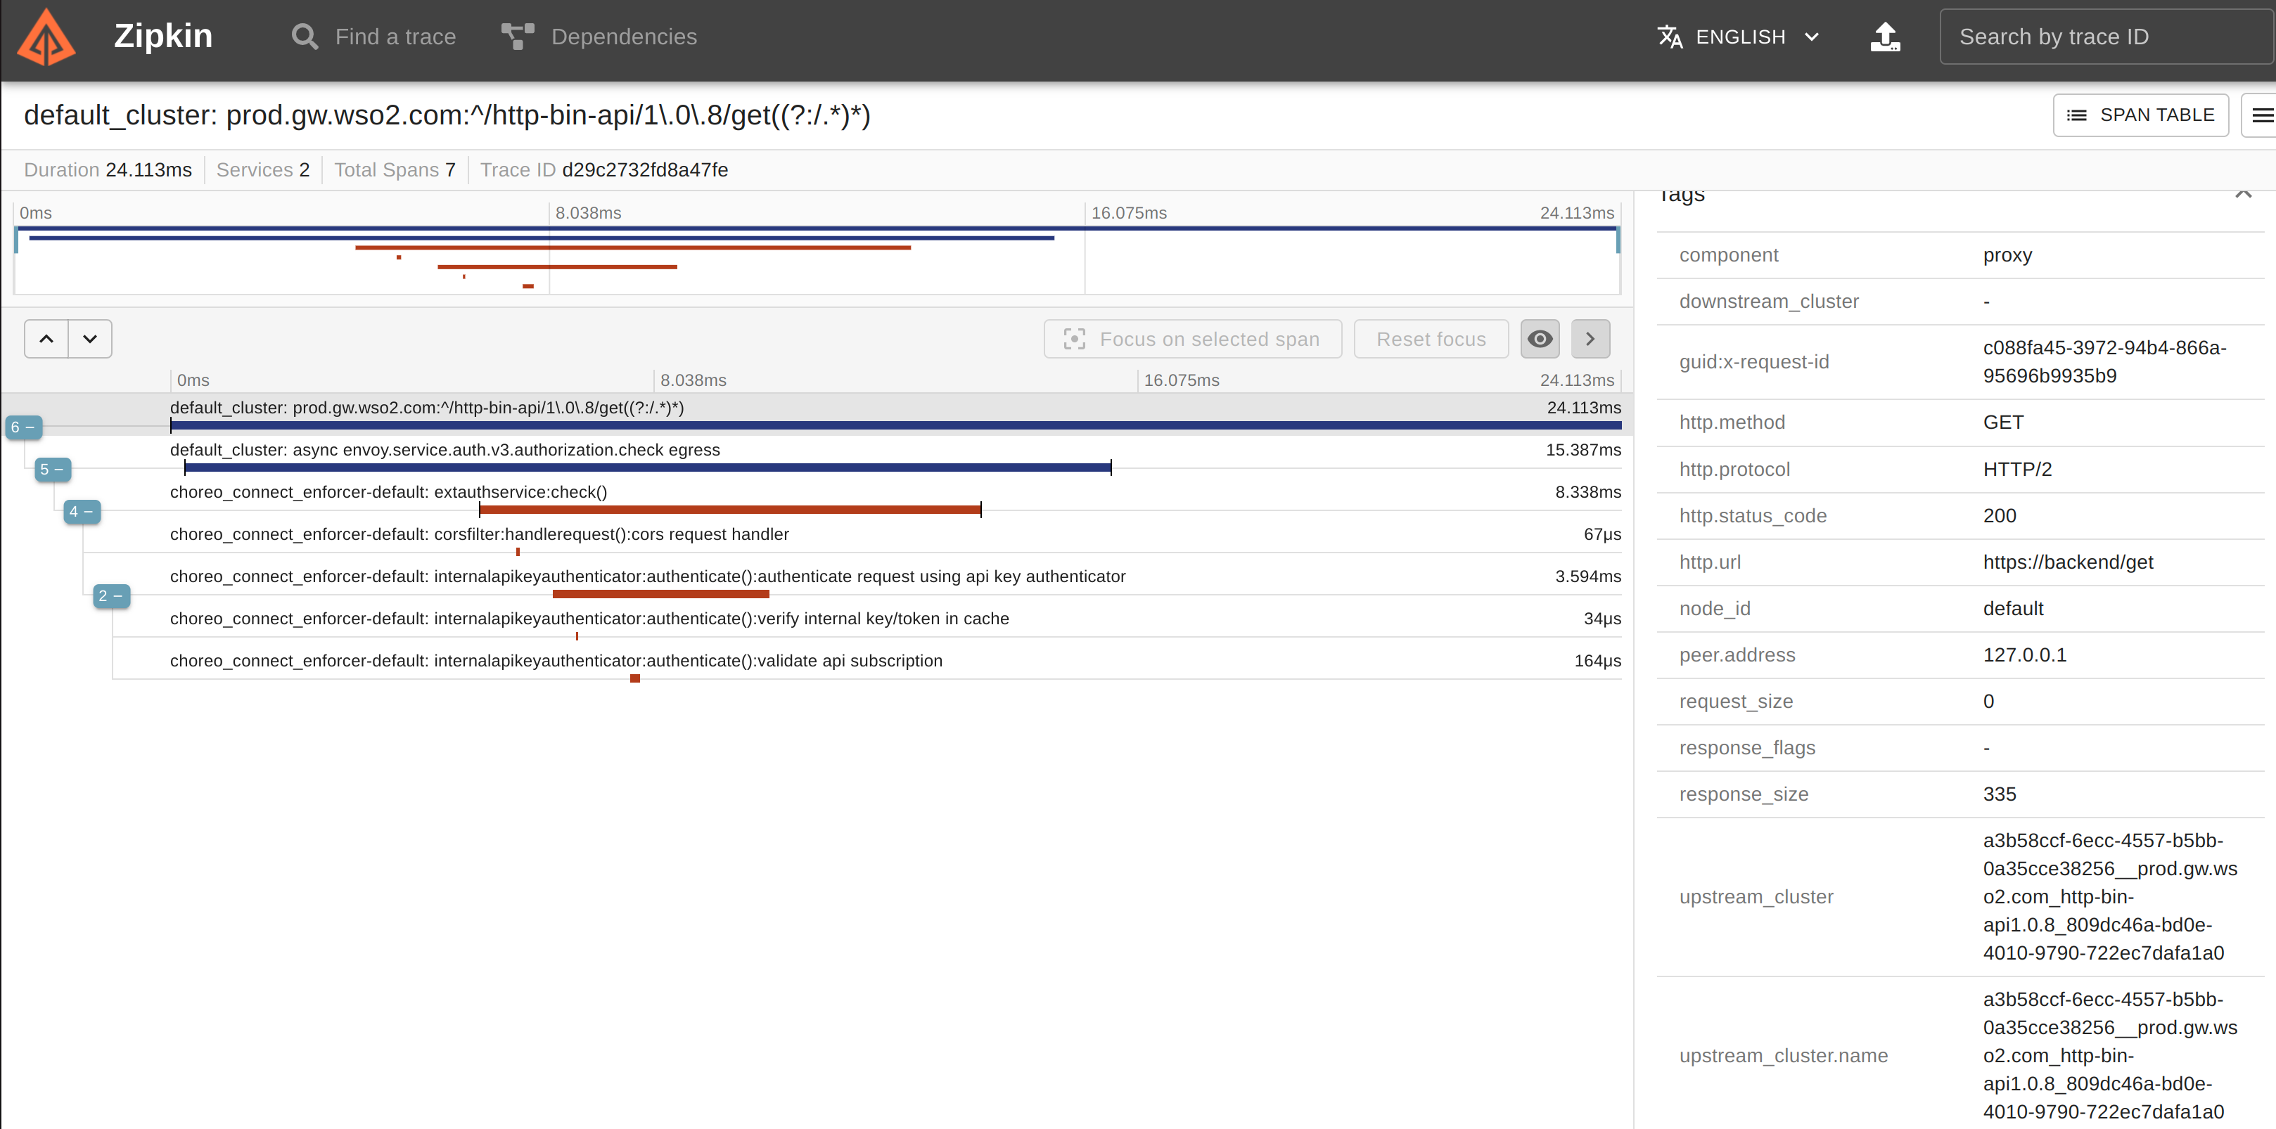Open the ENGLISH language dropdown
2276x1129 pixels.
tap(1739, 37)
